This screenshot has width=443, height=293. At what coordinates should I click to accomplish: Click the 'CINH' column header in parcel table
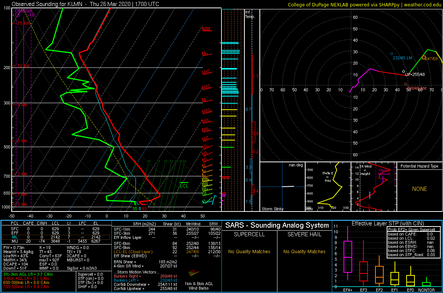[x=41, y=223]
